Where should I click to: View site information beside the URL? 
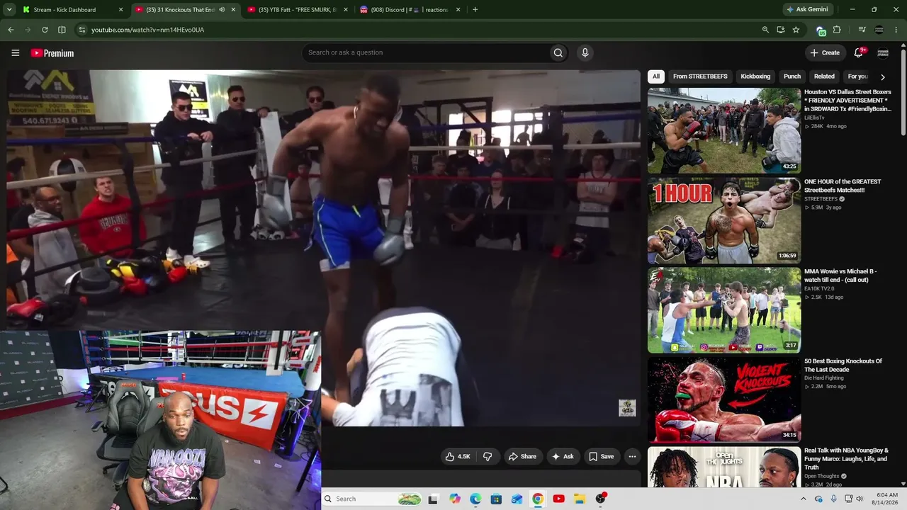82,30
